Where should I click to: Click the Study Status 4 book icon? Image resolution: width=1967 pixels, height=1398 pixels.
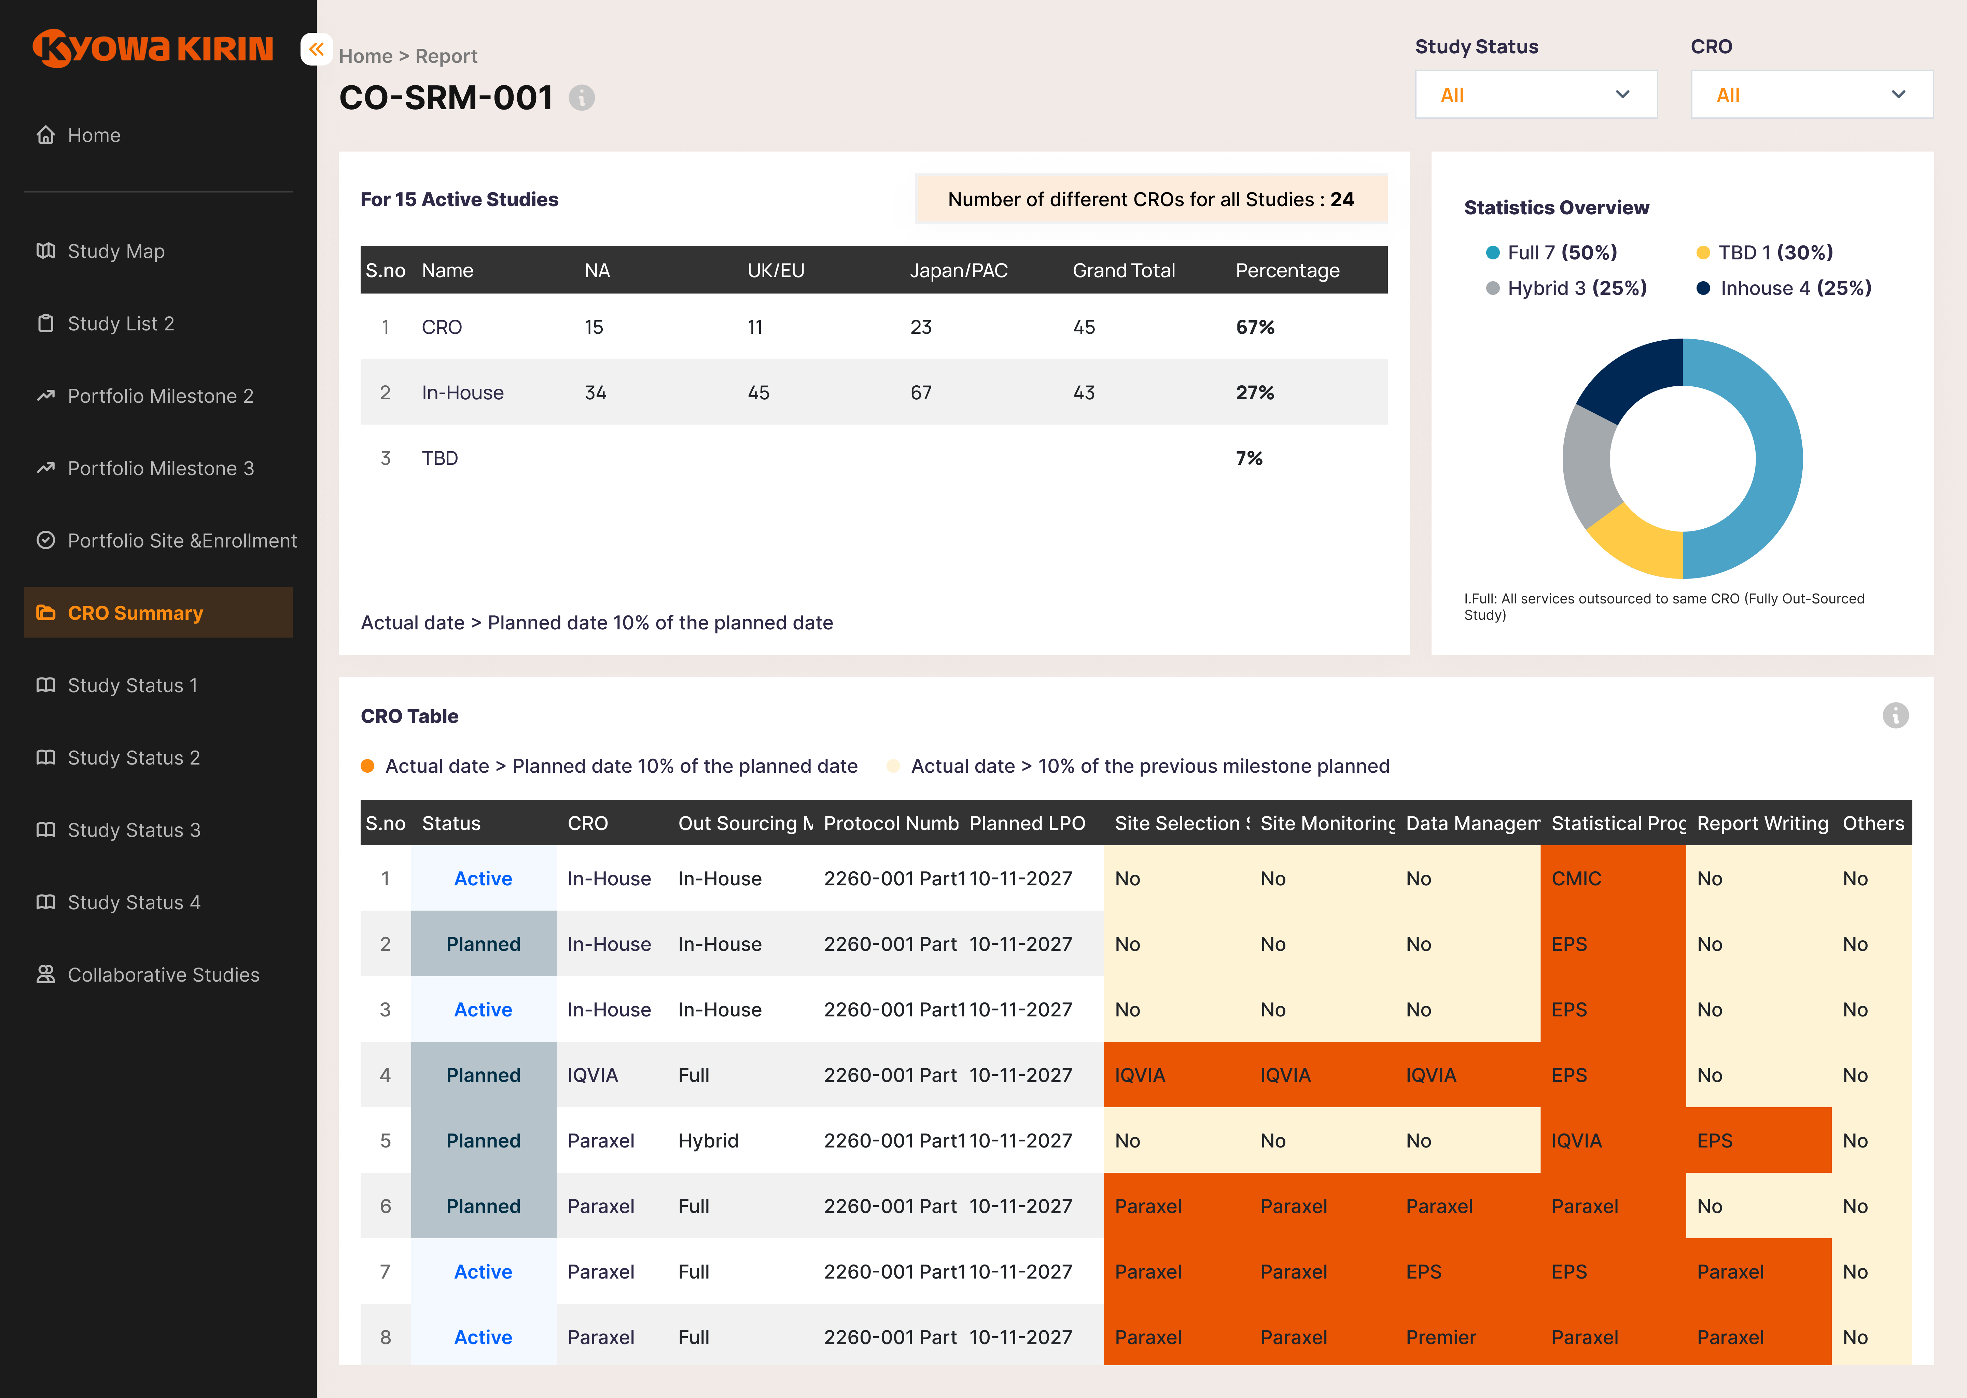pos(46,901)
